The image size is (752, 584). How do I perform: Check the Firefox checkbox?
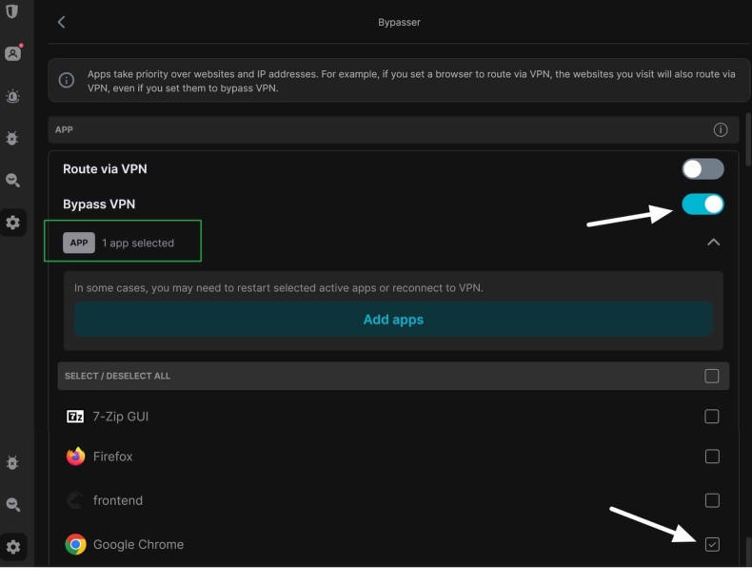click(x=712, y=457)
